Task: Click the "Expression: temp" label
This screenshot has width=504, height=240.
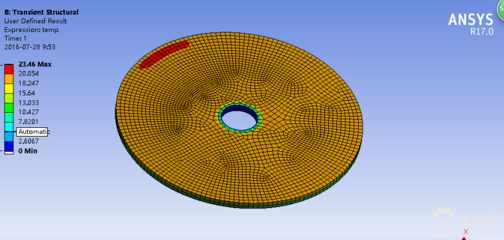Action: point(31,30)
